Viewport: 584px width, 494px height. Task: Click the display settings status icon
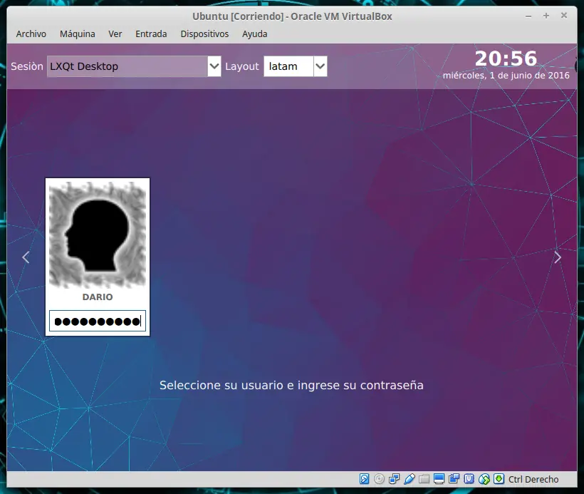(439, 479)
